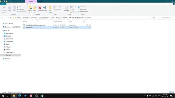Click Select all in the ribbon
This screenshot has height=98, width=175.
click(81, 7)
